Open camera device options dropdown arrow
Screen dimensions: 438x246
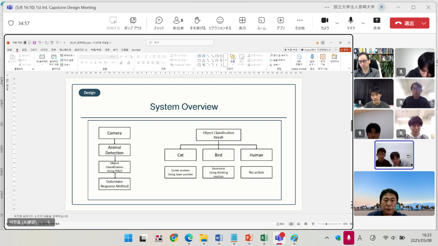point(337,23)
